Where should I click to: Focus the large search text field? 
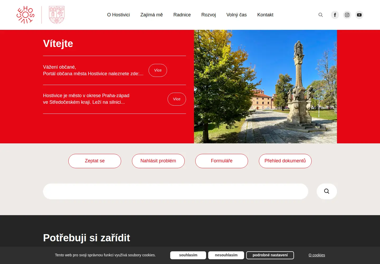coord(175,191)
